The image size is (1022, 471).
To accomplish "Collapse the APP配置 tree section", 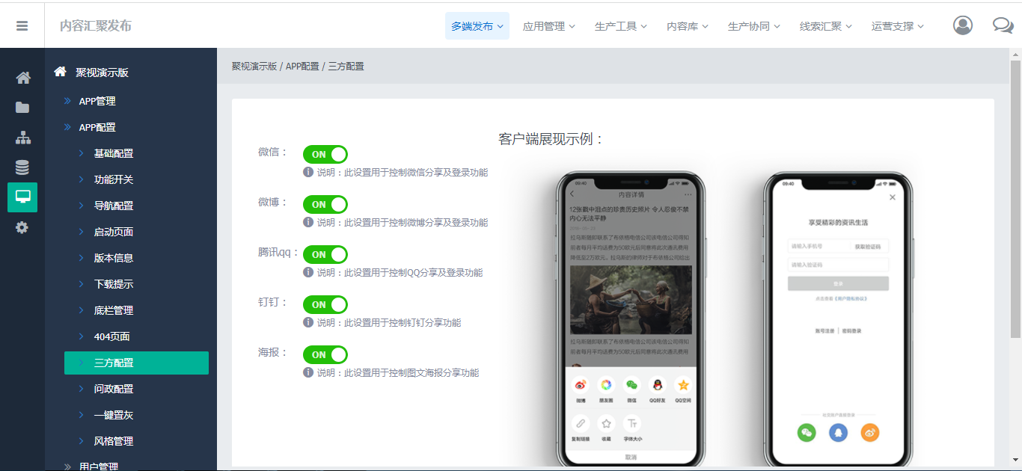I will [x=97, y=127].
